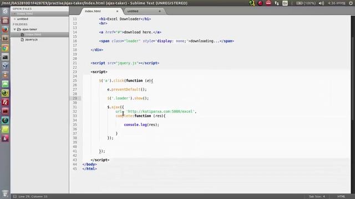Click the white square keyboard tray indicator
The image size is (355, 199).
point(285,3)
